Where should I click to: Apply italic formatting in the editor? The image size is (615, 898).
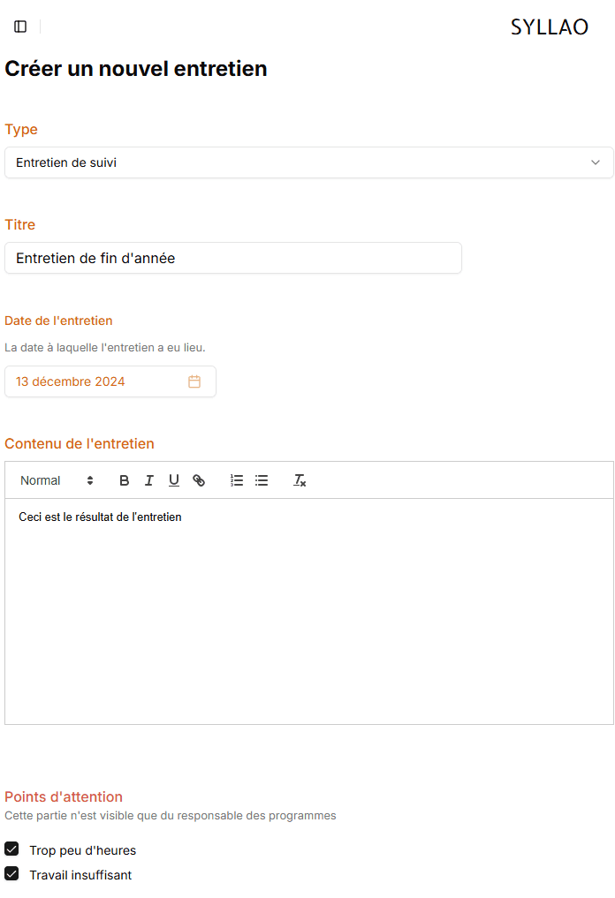coord(148,480)
